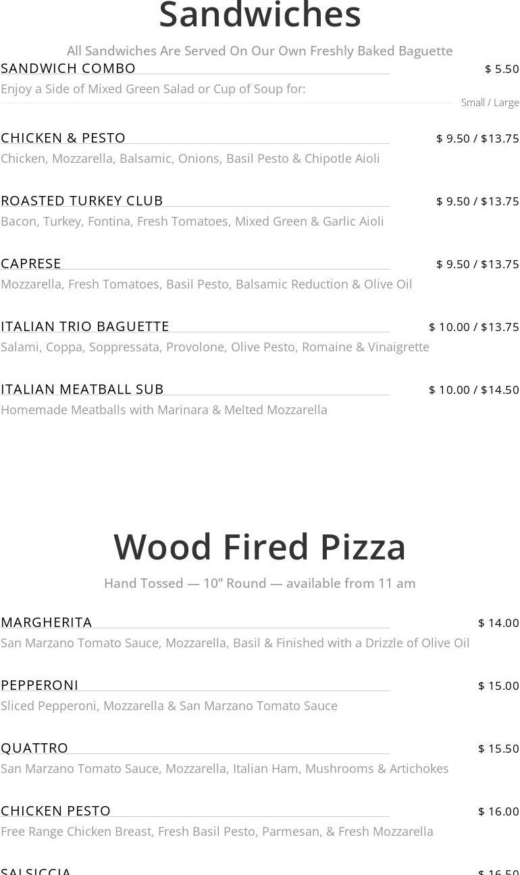The width and height of the screenshot is (520, 875).
Task: Click the Caprese sandwich name
Action: coord(31,264)
